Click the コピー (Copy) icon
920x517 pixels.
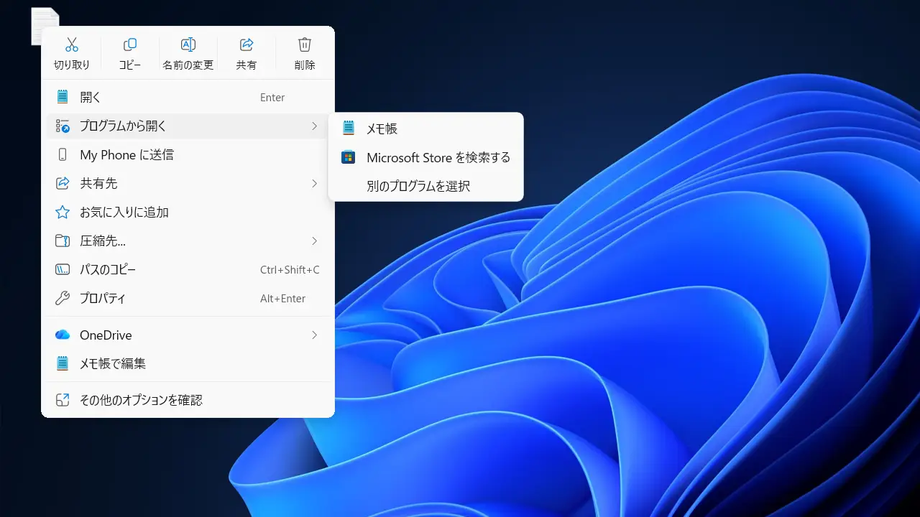pos(130,45)
